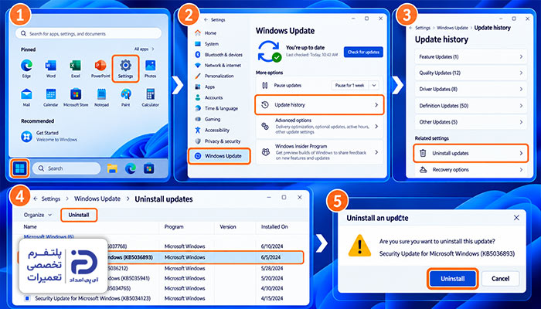This screenshot has width=541, height=309.
Task: Open Advanced options in Windows Update
Action: coord(319,126)
